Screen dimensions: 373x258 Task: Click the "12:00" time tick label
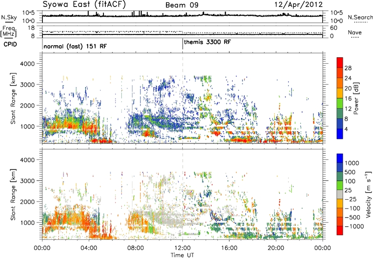(182, 248)
